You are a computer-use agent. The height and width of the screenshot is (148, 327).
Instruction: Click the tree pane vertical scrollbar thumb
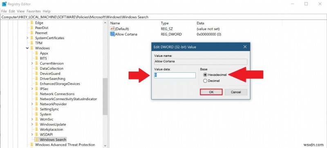point(105,96)
